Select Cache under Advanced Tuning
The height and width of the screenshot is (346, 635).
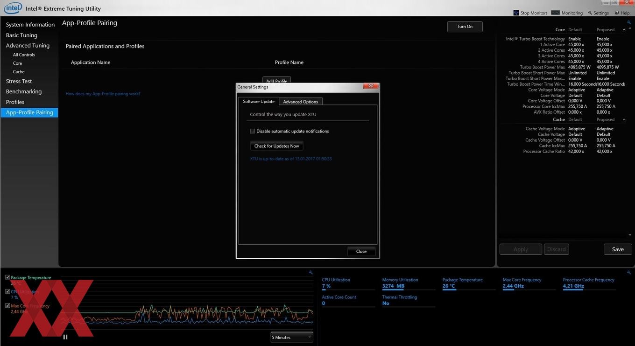click(19, 72)
